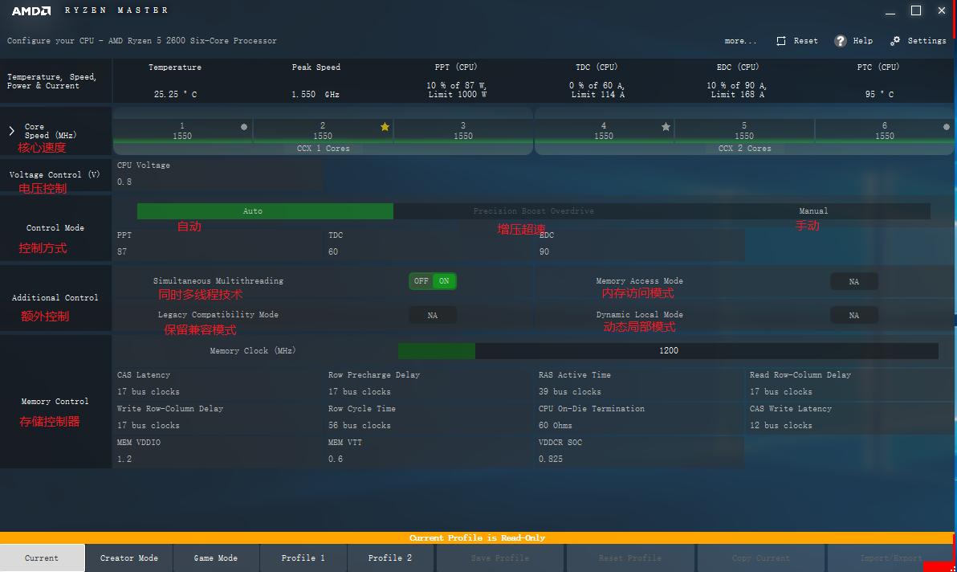Click the Reset icon in header

781,41
